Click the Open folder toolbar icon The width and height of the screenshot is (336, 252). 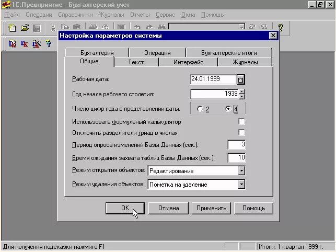point(25,28)
